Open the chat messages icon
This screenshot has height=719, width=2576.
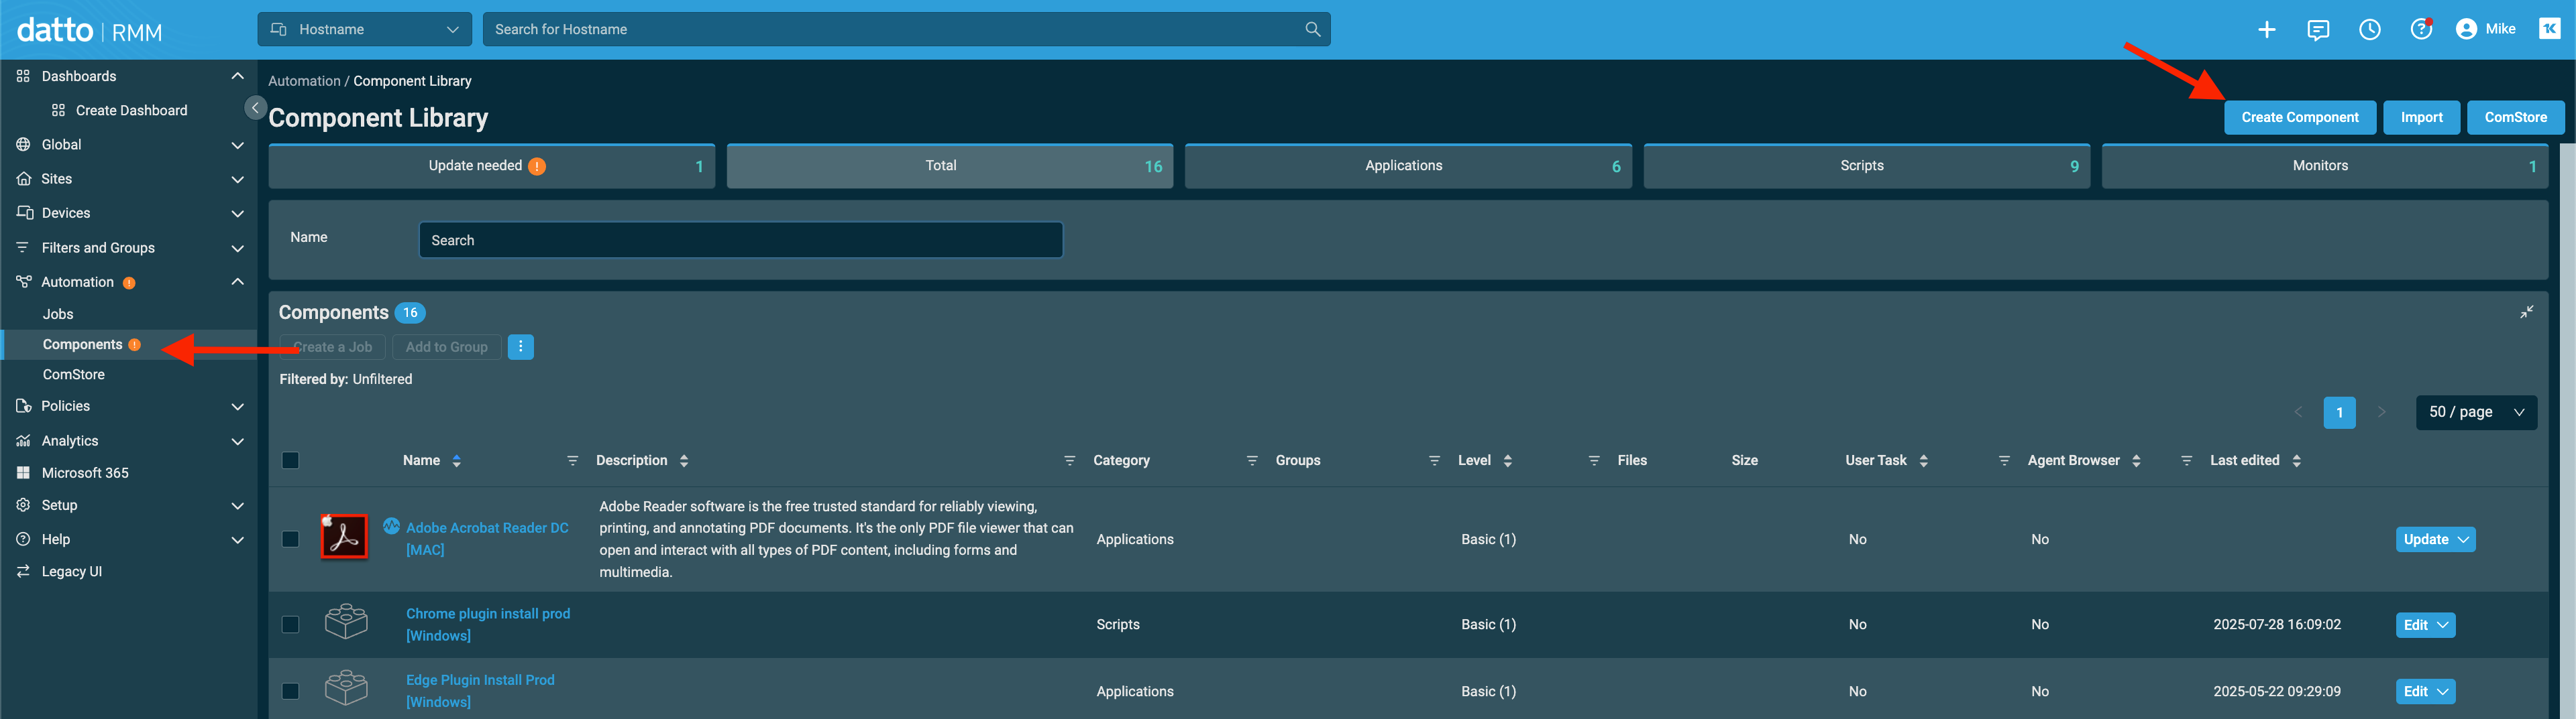(x=2317, y=30)
